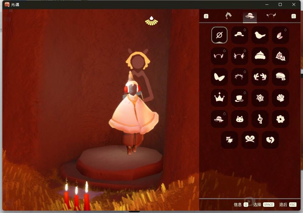Switch to the horns headpiece tab
This screenshot has height=213, width=303.
tap(271, 16)
